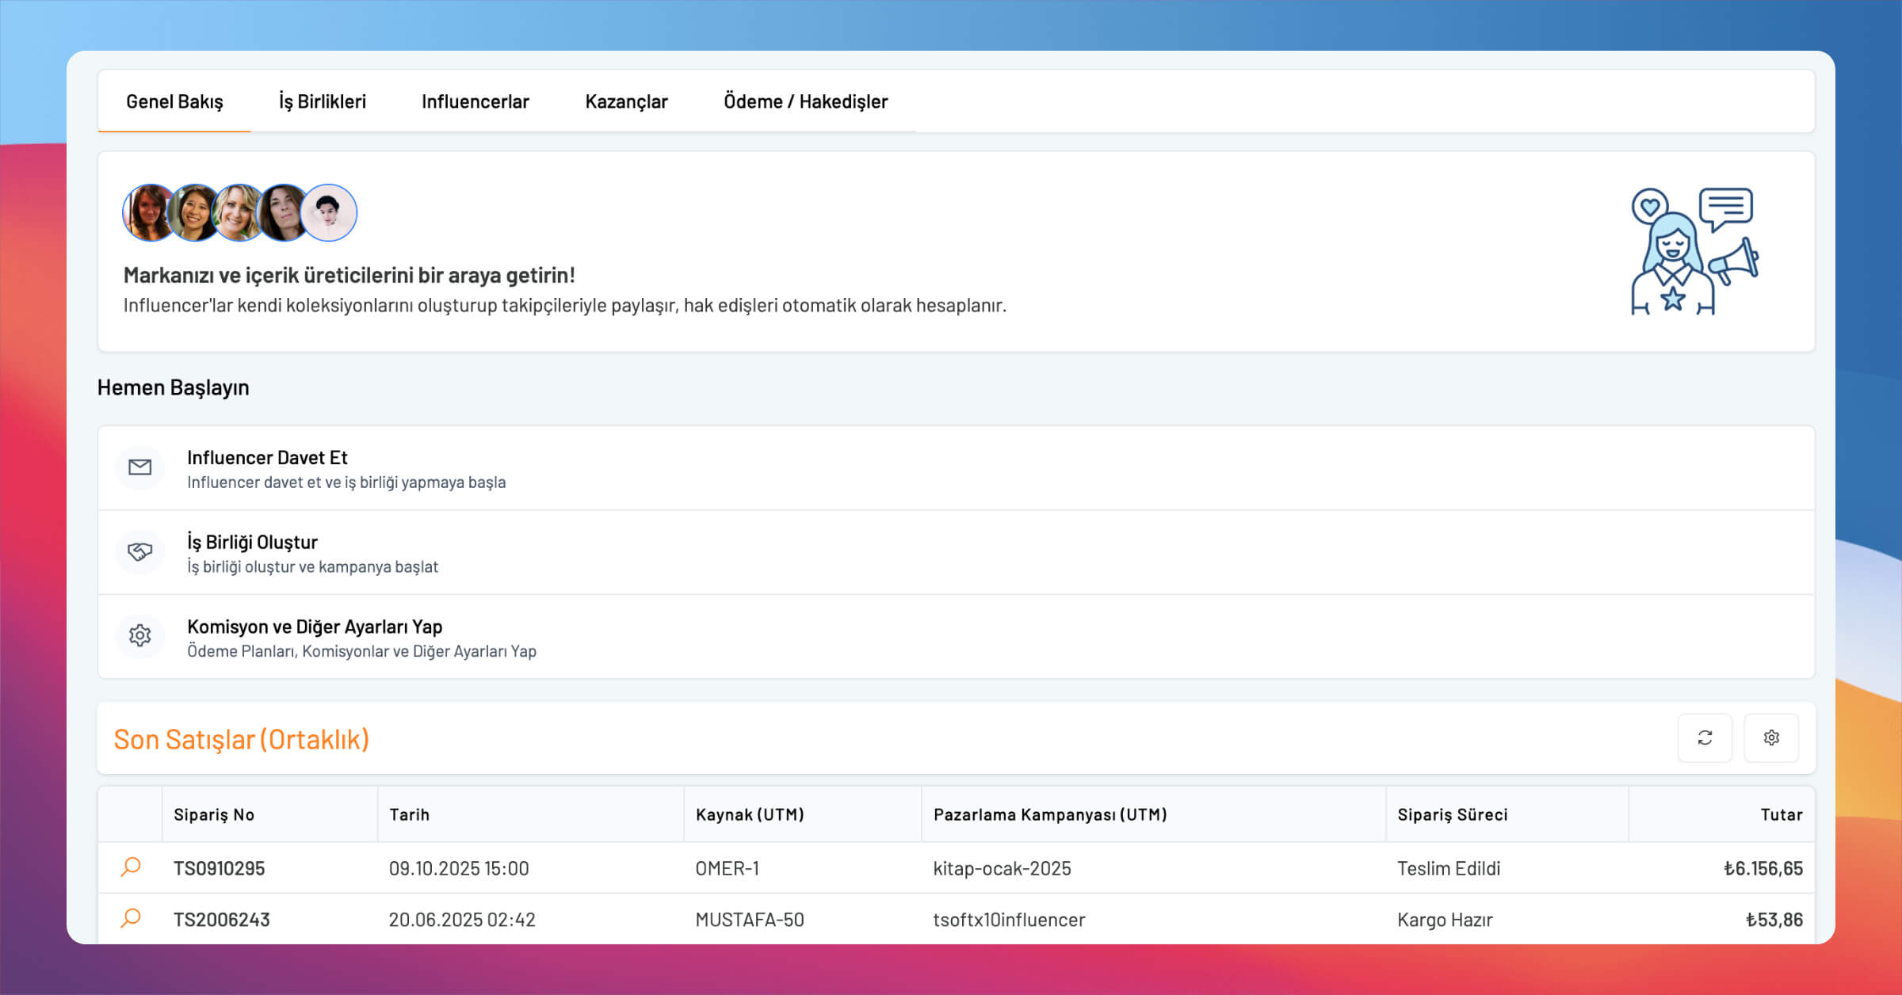Open the Influencerlar tab
Image resolution: width=1902 pixels, height=995 pixels.
pos(475,101)
